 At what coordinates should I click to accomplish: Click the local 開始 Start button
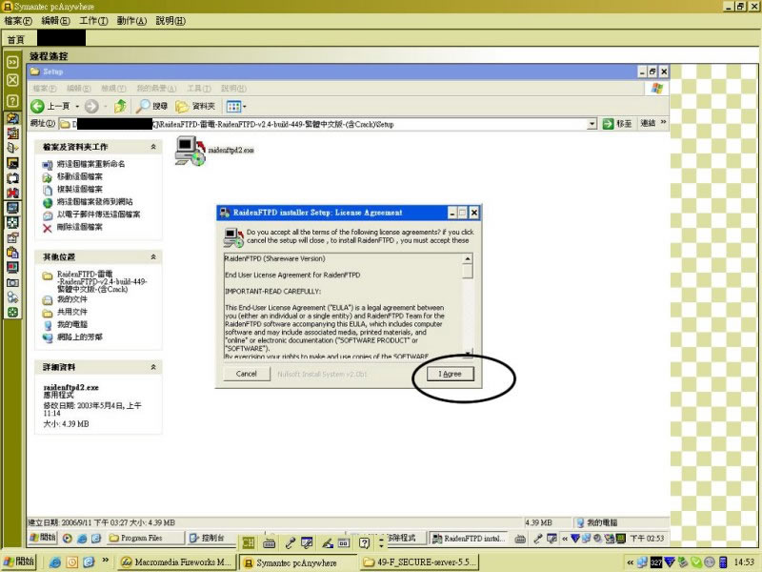coord(19,562)
